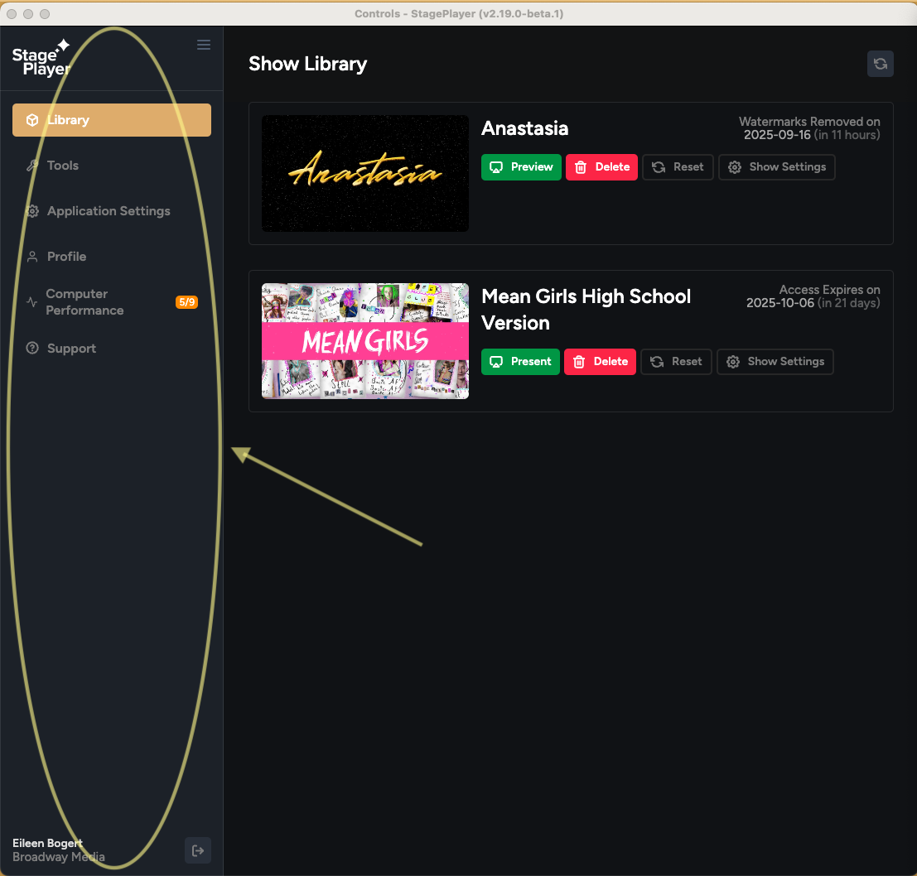Click the Library cube icon
Screen dimensions: 917x876
click(x=32, y=120)
